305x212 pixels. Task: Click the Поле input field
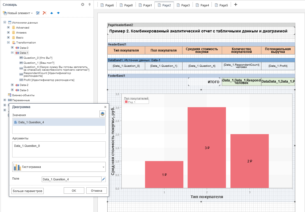click(x=71, y=179)
